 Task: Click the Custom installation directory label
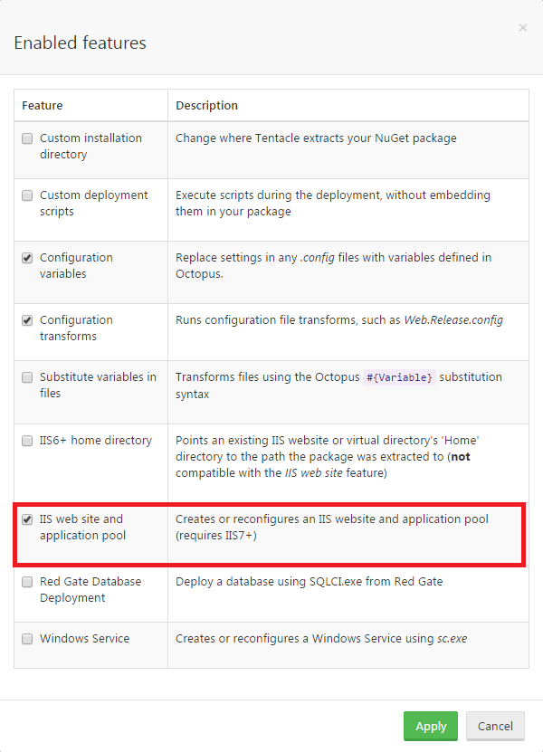90,147
